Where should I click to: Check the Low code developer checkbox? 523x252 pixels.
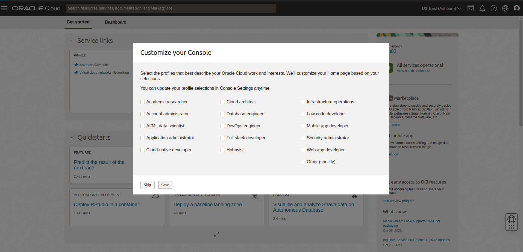pos(303,114)
